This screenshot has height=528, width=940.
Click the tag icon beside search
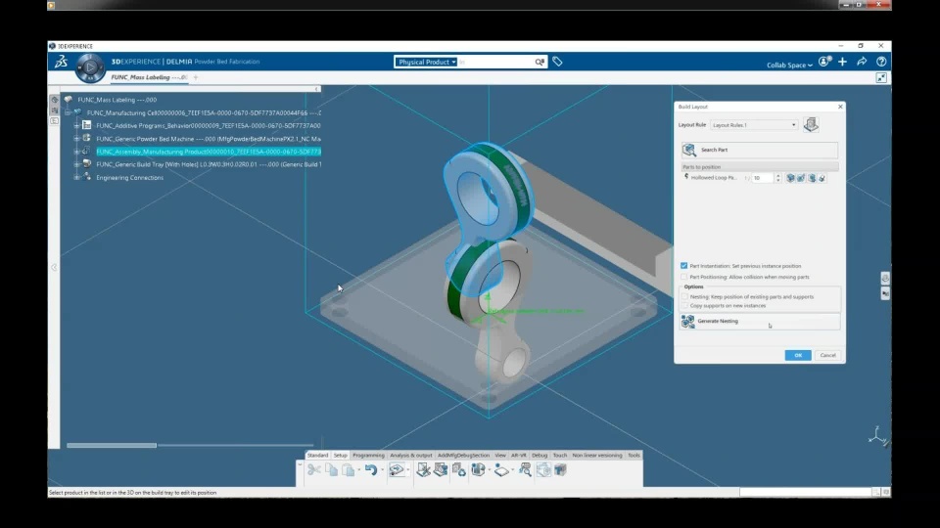(x=557, y=62)
